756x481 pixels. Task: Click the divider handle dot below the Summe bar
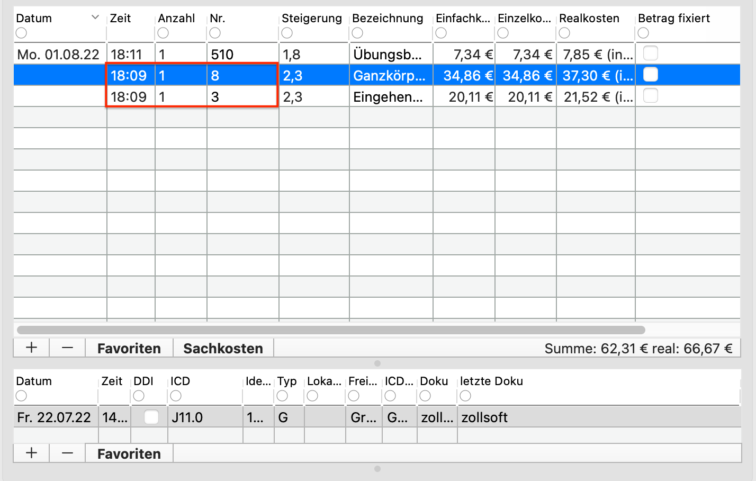[x=377, y=363]
